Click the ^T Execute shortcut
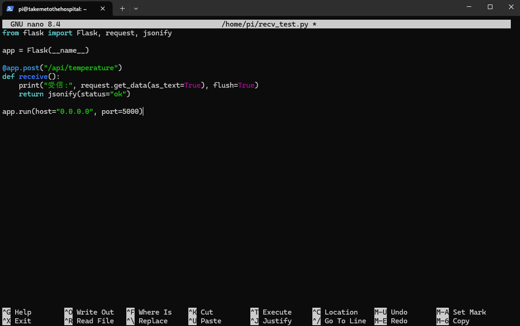The image size is (520, 326). click(271, 312)
